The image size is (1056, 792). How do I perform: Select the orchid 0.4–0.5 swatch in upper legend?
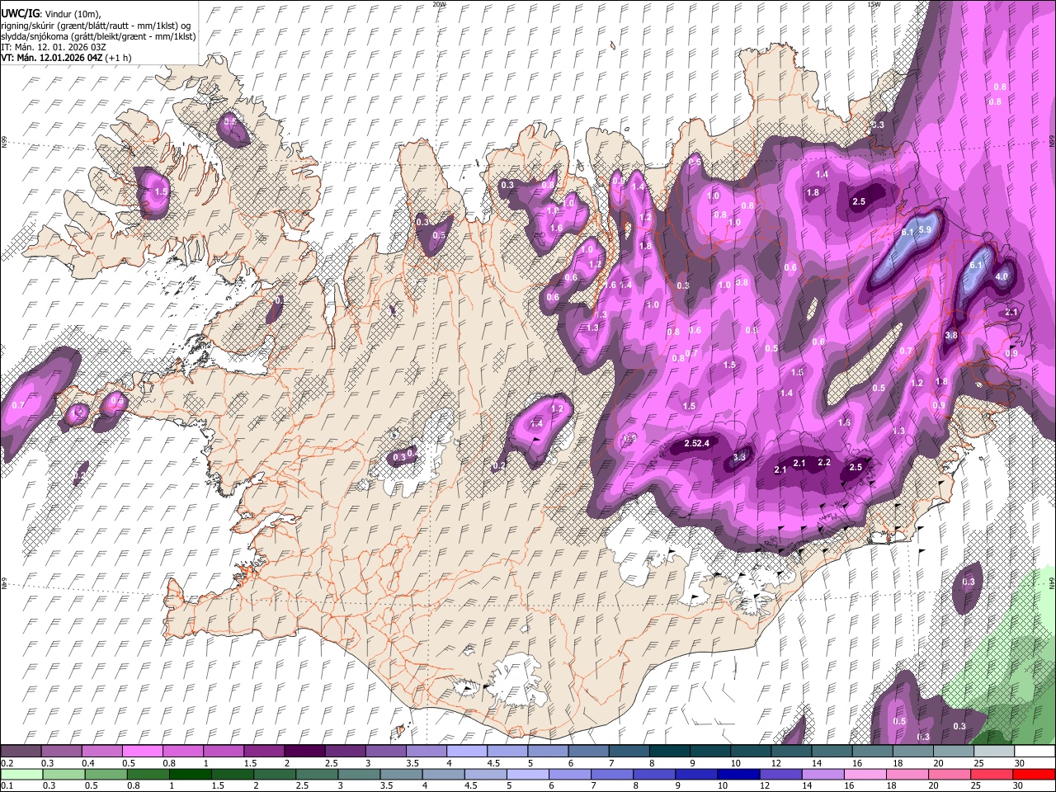[x=102, y=752]
